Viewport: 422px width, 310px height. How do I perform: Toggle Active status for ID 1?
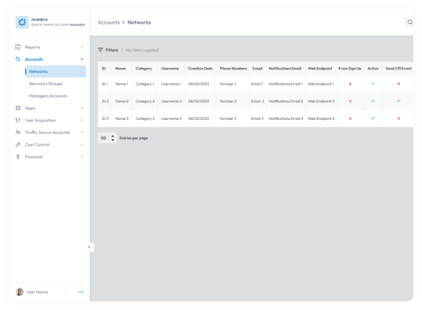click(x=373, y=84)
